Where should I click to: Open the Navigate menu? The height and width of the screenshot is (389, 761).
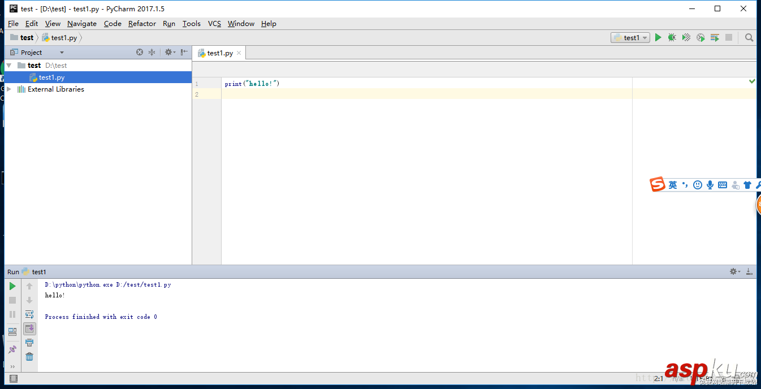tap(82, 24)
